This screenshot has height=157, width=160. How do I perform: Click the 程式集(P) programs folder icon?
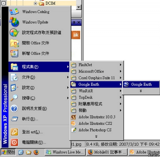coord(14,67)
